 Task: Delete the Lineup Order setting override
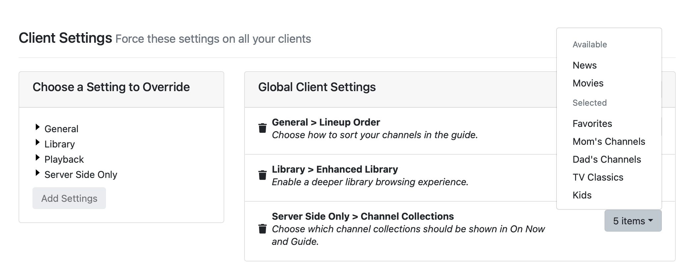262,128
